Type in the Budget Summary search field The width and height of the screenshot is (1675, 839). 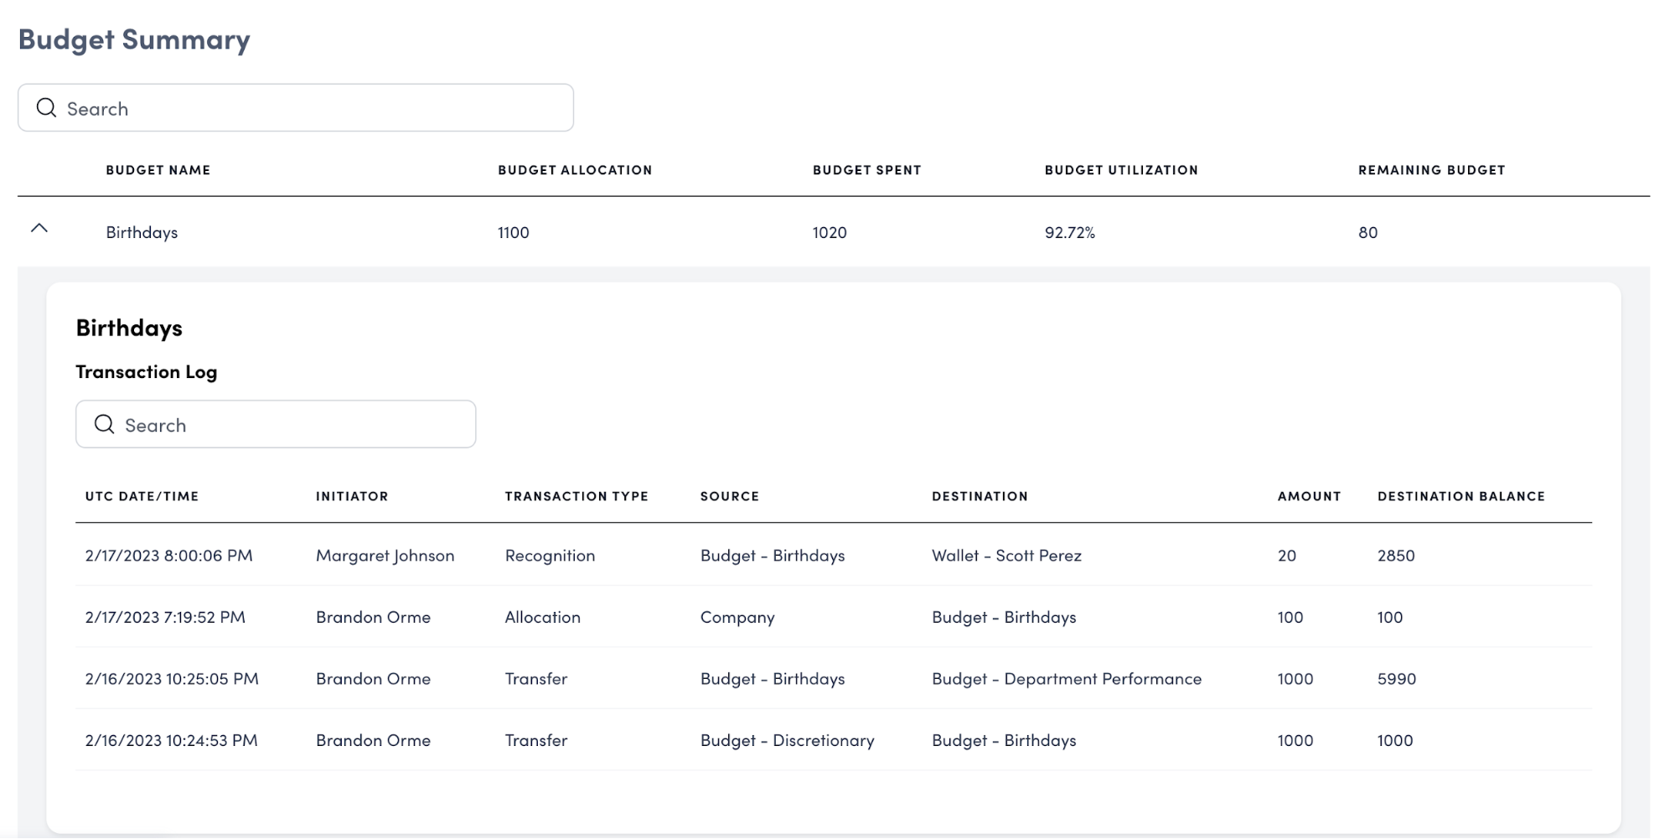pyautogui.click(x=310, y=108)
